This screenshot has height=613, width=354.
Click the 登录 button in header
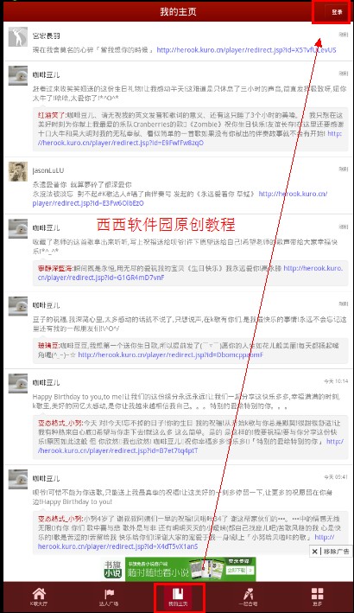[337, 12]
